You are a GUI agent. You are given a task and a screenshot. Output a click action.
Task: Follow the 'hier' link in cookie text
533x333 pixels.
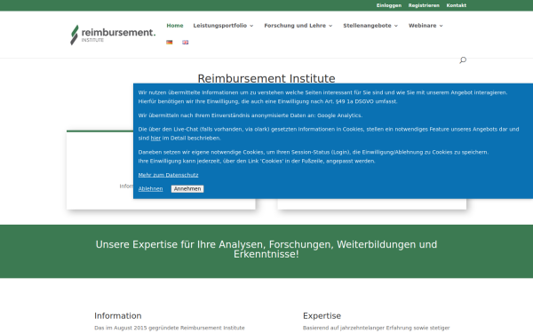[x=155, y=138]
